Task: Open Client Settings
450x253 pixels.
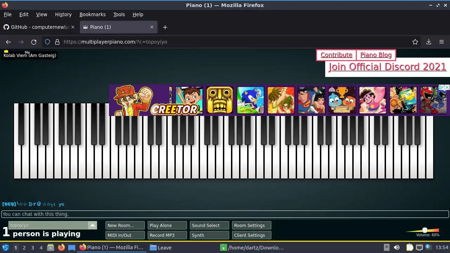Action: [252, 235]
